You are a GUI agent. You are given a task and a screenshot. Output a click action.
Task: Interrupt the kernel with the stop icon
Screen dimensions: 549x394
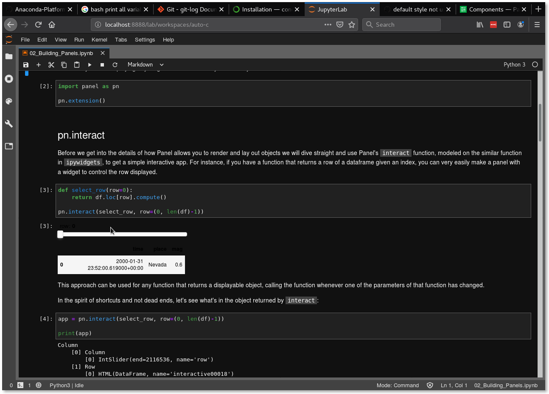tap(102, 64)
